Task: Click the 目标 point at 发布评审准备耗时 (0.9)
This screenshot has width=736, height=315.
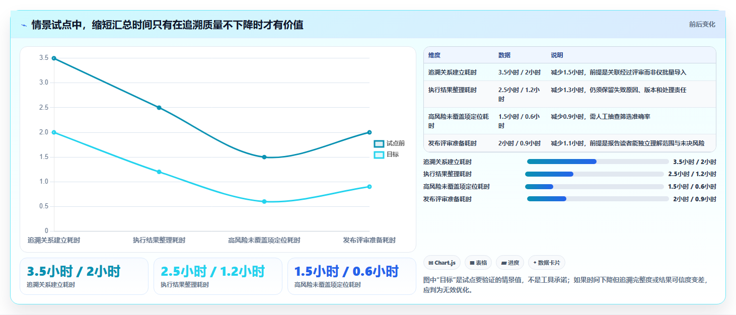Action: [370, 187]
